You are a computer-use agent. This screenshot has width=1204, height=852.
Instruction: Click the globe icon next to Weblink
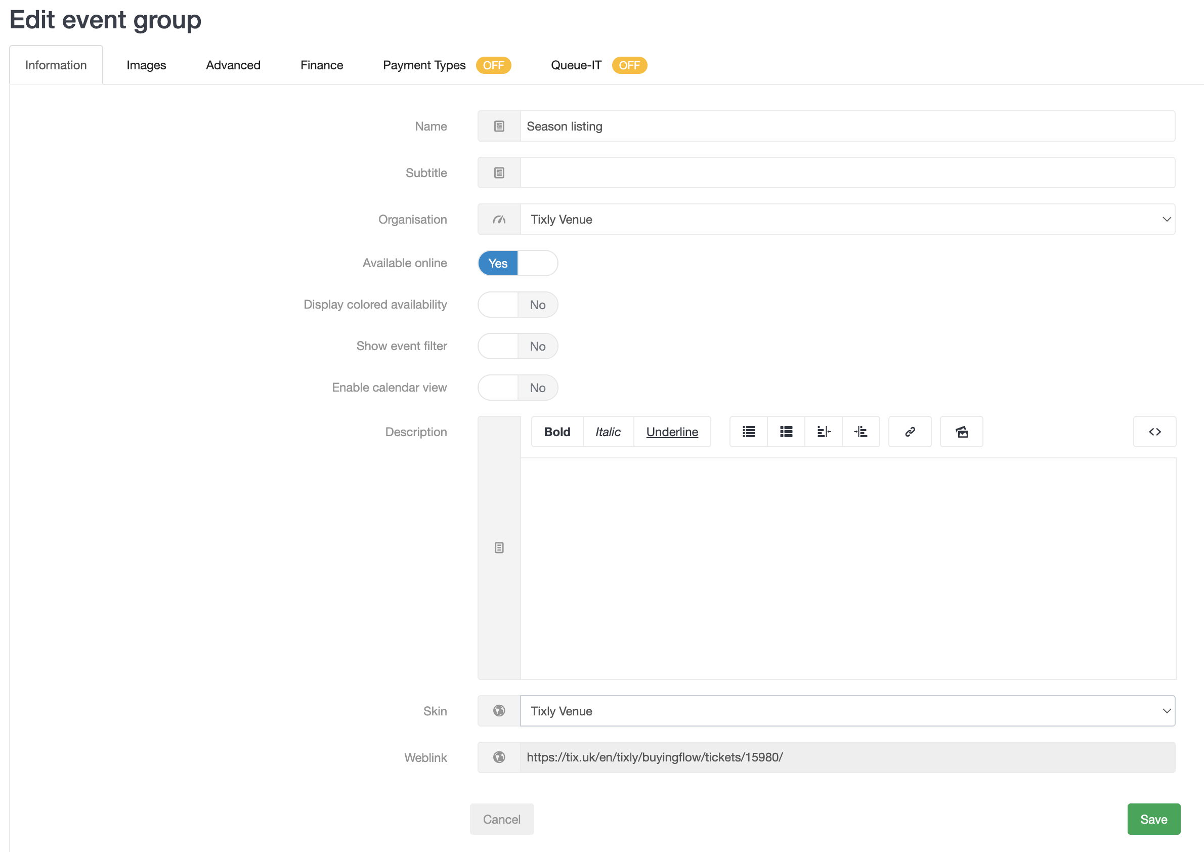pos(499,757)
